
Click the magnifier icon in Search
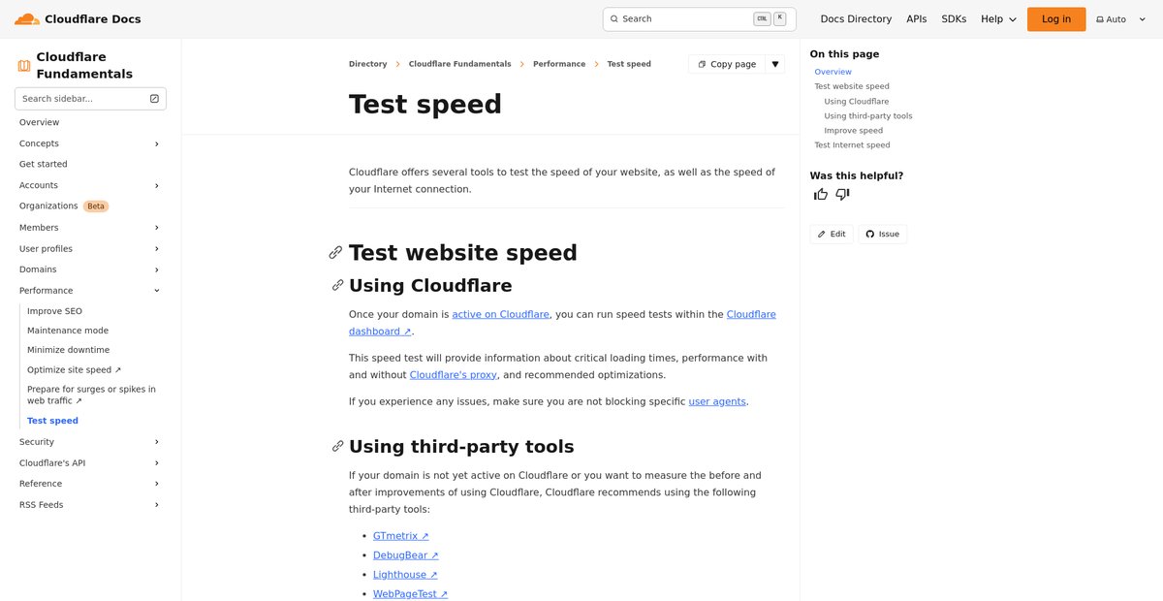click(x=614, y=19)
